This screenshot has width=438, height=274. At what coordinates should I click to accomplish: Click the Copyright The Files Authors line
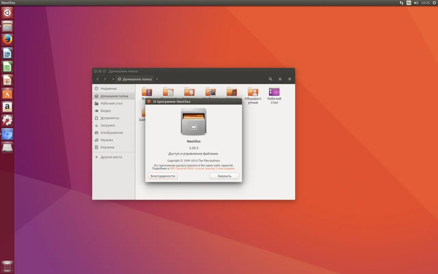point(194,161)
